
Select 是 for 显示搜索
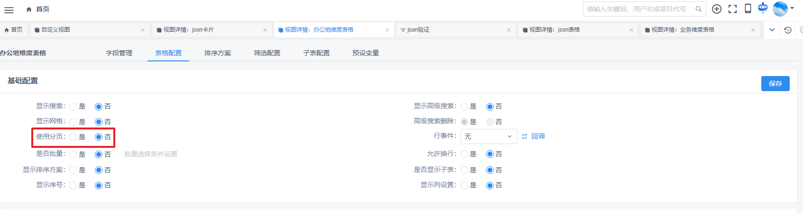(x=73, y=107)
